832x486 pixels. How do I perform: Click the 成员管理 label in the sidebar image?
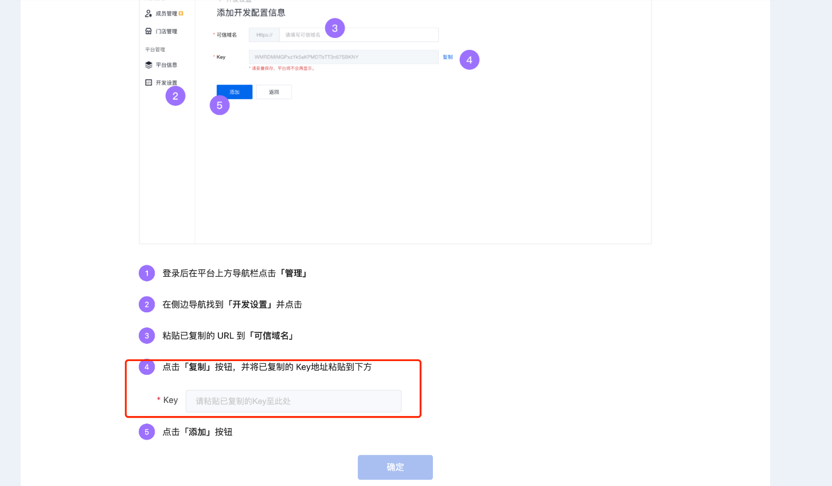(x=166, y=13)
